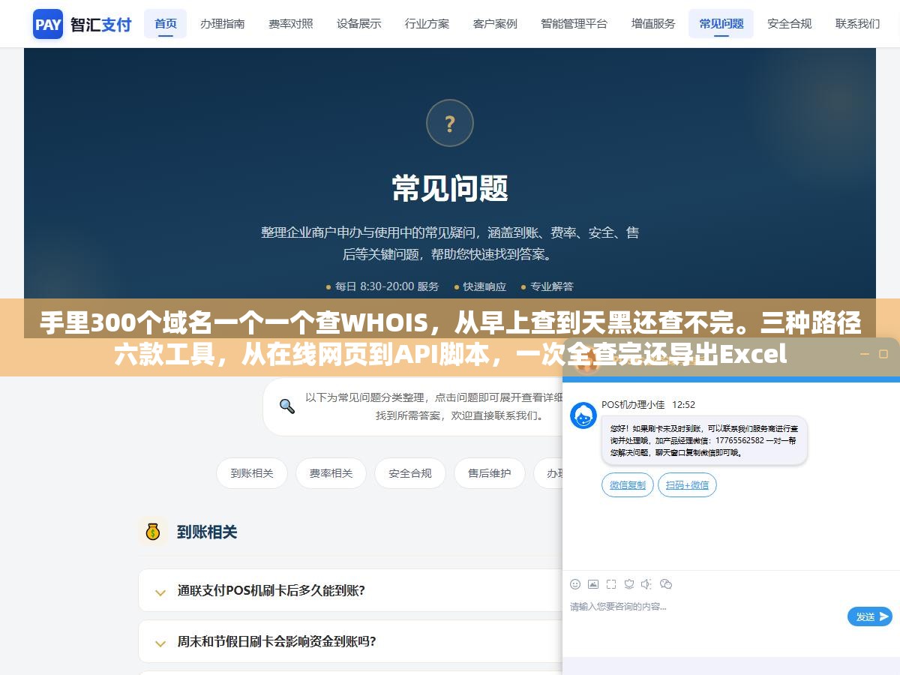
Task: Click the money bag icon beside 到账相关
Action: click(x=153, y=532)
